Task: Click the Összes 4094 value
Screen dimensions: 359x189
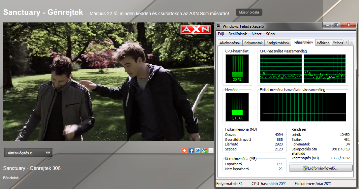Action: pyautogui.click(x=279, y=135)
